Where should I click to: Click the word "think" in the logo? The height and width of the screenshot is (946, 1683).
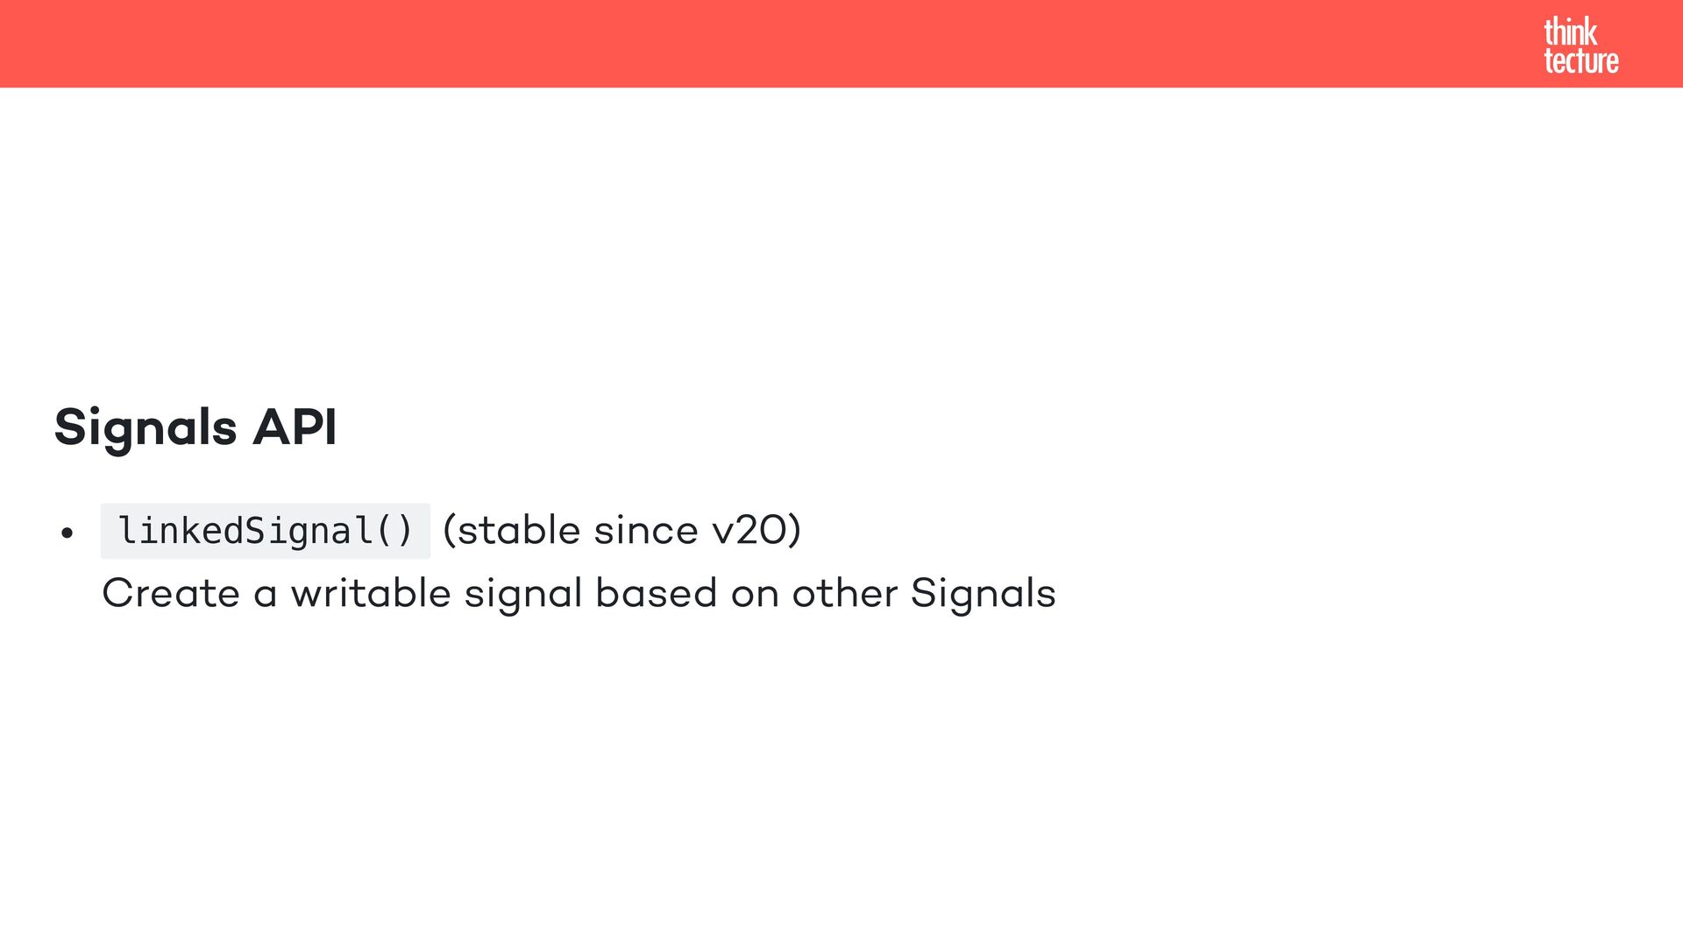click(x=1570, y=32)
